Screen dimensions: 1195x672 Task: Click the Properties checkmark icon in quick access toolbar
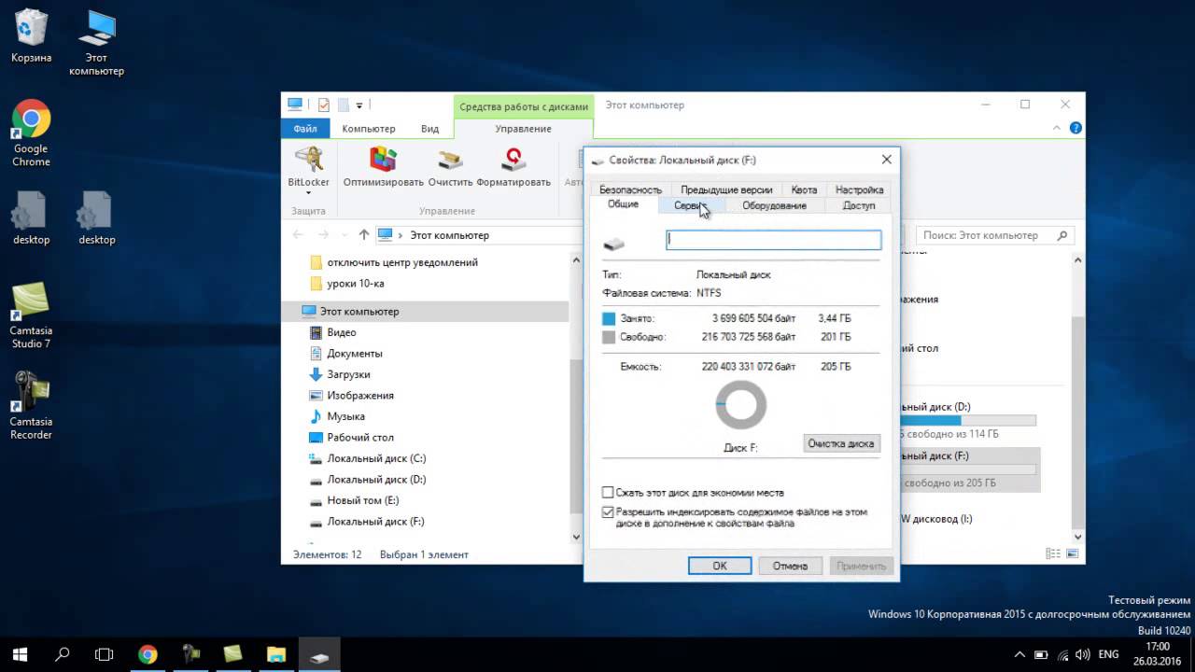tap(323, 105)
